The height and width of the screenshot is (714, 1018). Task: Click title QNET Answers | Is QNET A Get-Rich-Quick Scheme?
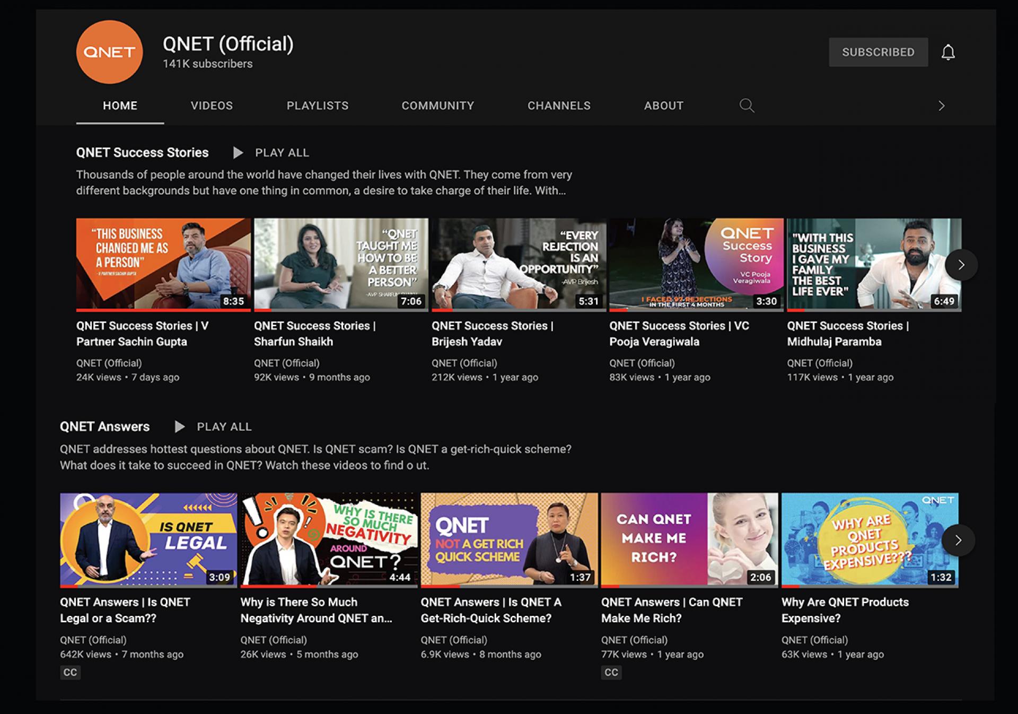(491, 610)
